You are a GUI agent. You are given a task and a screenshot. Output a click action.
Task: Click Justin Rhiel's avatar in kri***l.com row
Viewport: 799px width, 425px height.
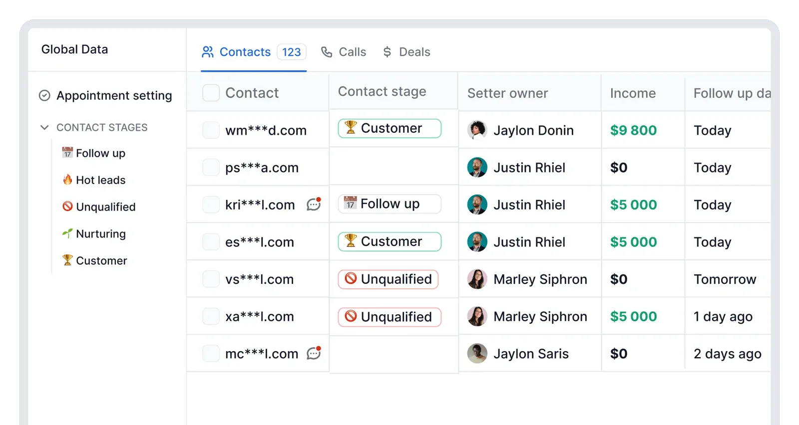pyautogui.click(x=477, y=205)
